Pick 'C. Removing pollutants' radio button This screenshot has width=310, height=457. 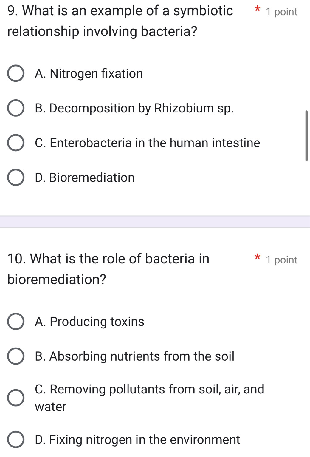click(x=16, y=398)
